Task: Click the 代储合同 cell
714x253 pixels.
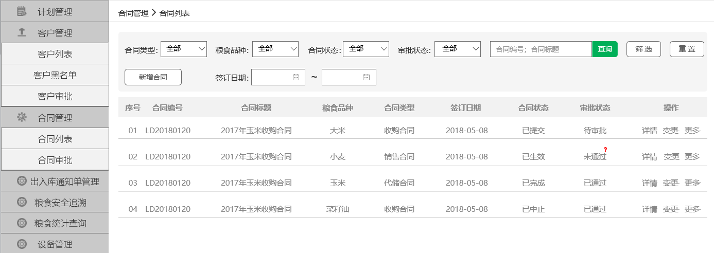Action: [x=399, y=183]
